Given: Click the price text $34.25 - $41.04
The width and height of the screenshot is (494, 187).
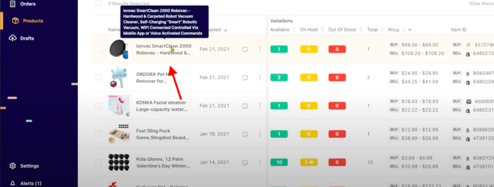Looking at the screenshot, I should click(x=420, y=81).
